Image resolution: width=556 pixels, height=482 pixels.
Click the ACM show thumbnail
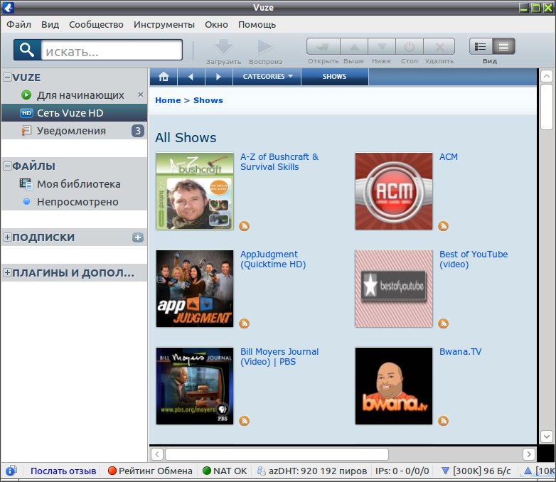(x=394, y=191)
